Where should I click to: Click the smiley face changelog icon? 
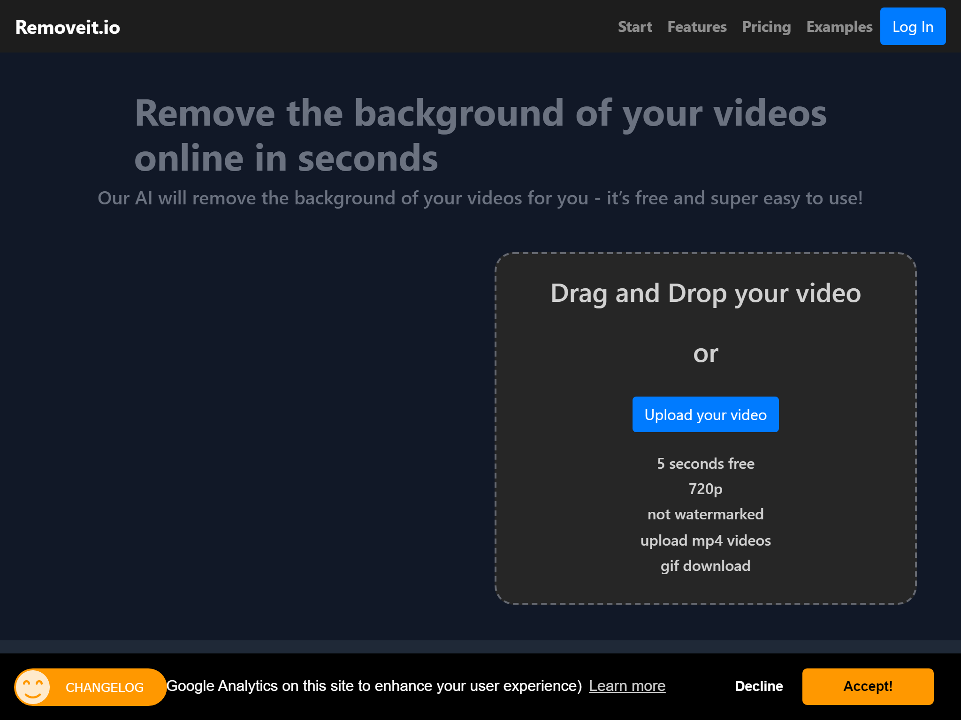tap(33, 686)
